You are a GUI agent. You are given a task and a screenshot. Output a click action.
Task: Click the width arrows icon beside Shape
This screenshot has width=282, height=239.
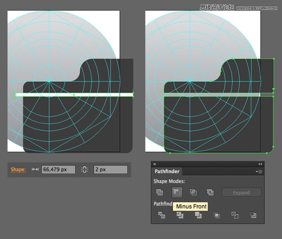tap(35, 169)
